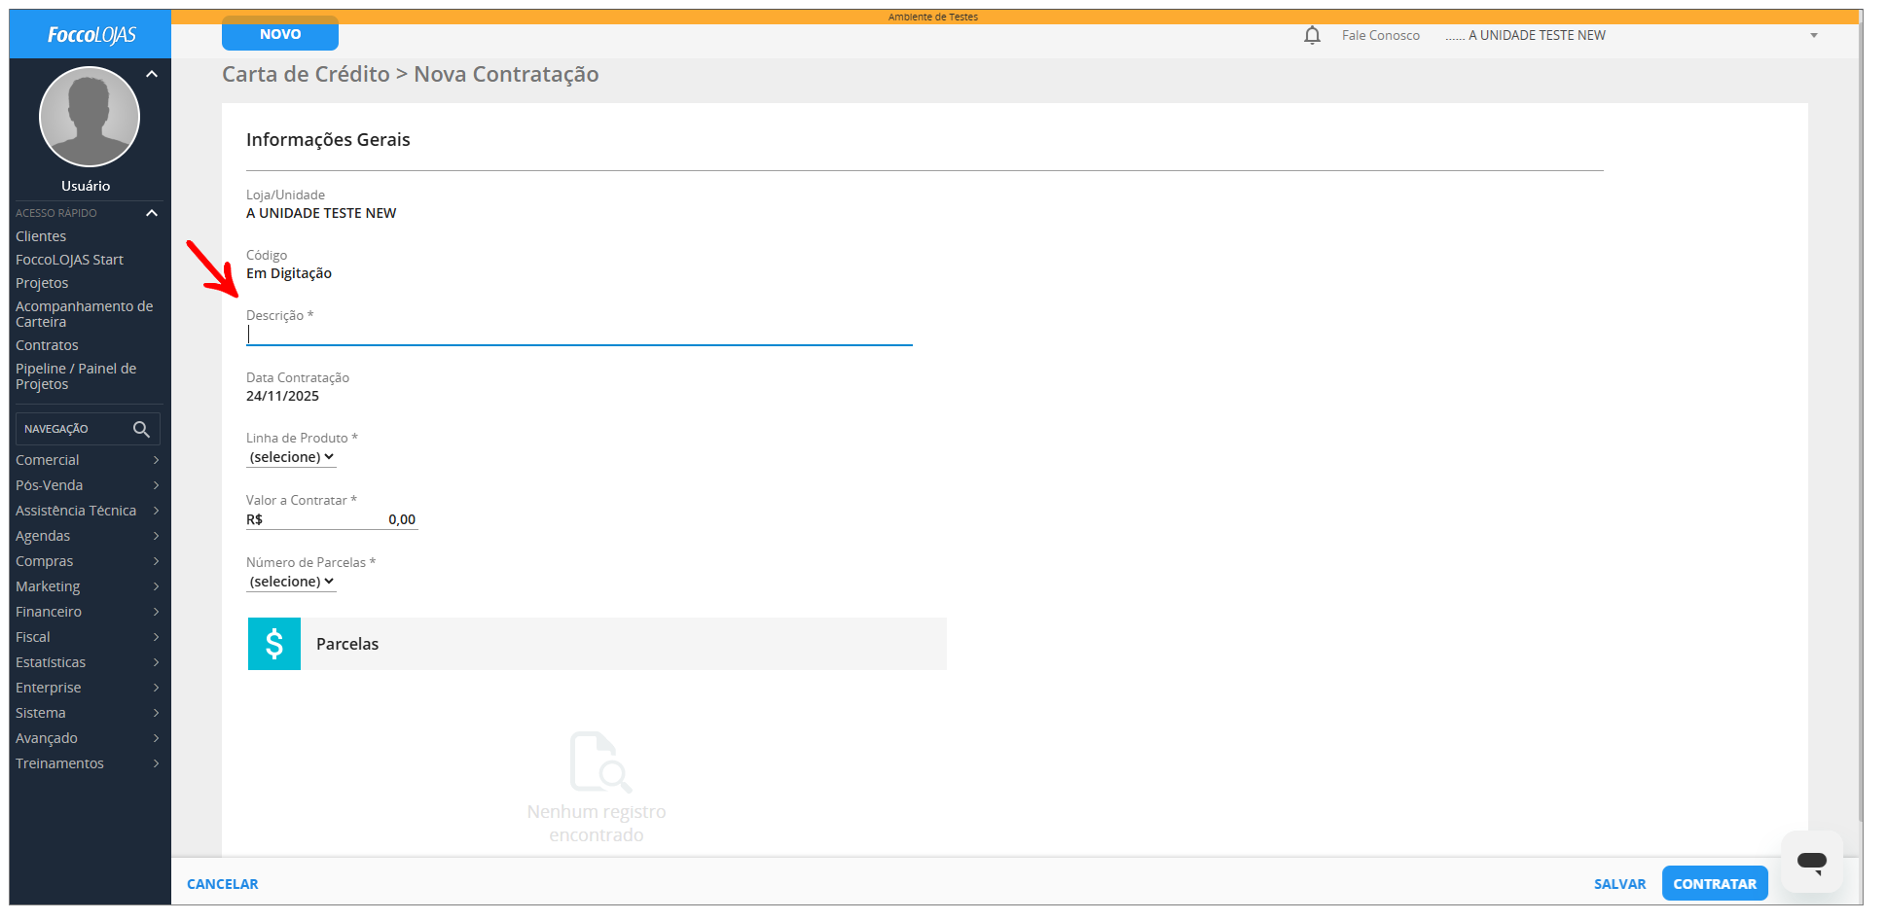
Task: Expand the Compras menu
Action: 88,561
